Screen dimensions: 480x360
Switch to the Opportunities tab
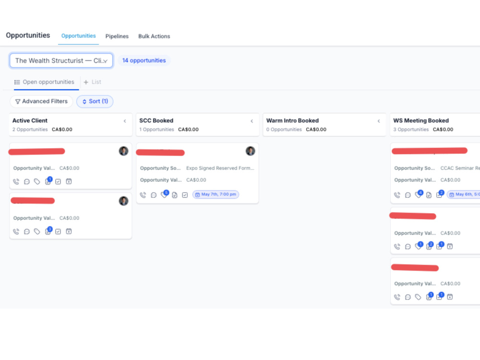[78, 36]
